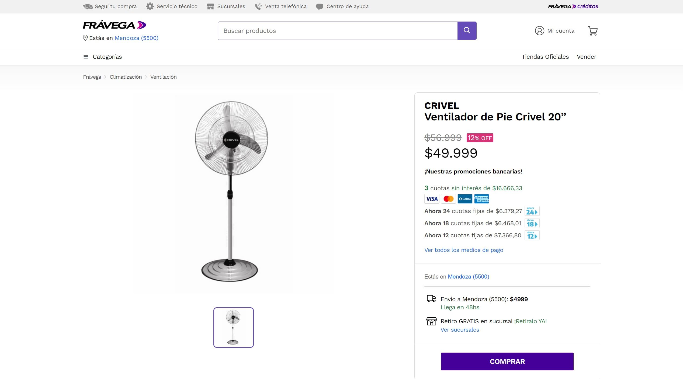The image size is (683, 379).
Task: Select the Servicio técnico gear icon
Action: click(x=150, y=6)
